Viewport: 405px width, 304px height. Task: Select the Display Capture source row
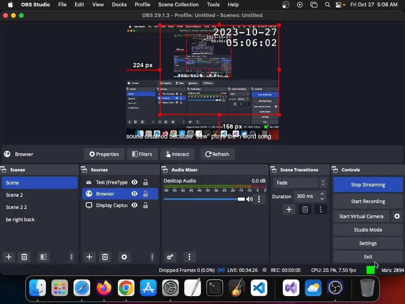[x=120, y=205]
